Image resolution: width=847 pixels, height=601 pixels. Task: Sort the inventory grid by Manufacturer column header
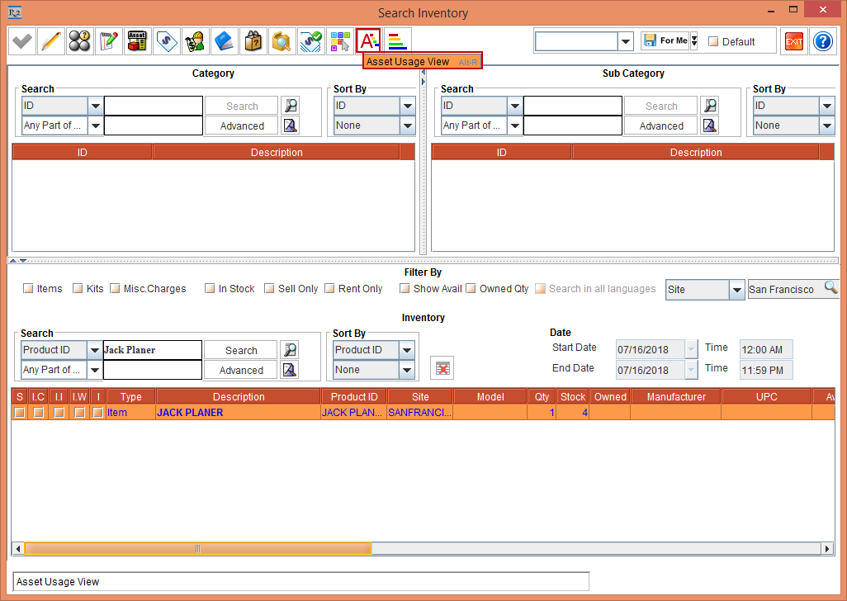click(675, 396)
